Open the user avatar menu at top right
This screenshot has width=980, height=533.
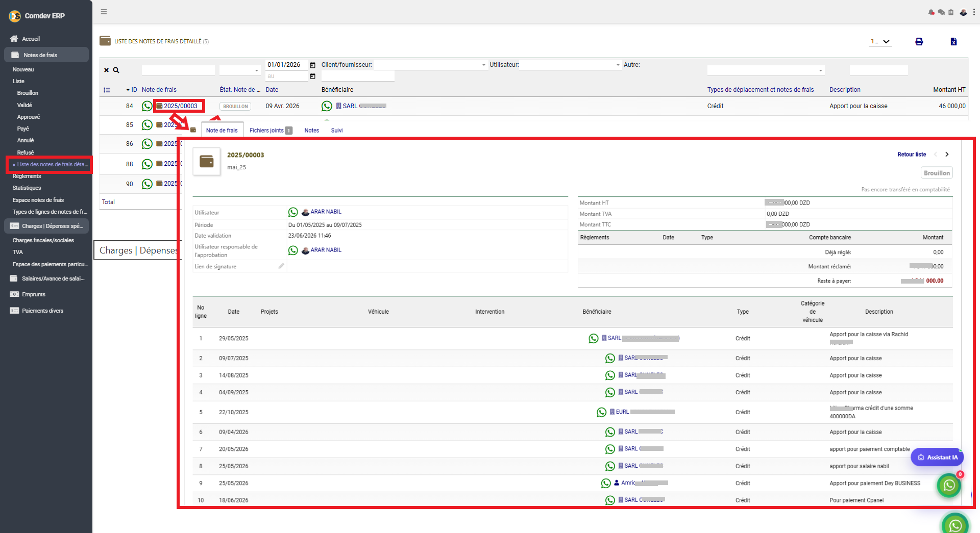click(963, 12)
